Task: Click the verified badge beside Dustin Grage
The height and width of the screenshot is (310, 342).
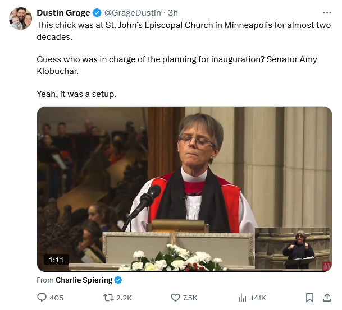Action: [97, 12]
